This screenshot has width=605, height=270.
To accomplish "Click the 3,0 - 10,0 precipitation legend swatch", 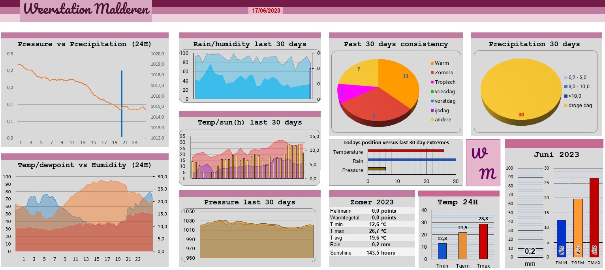I will (x=566, y=87).
